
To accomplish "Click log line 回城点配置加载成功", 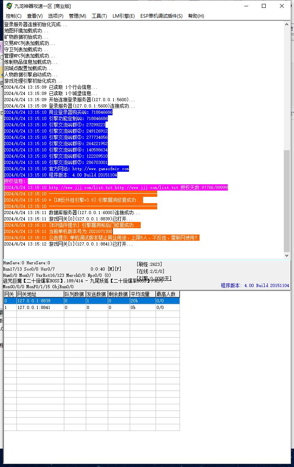I will click(x=28, y=69).
